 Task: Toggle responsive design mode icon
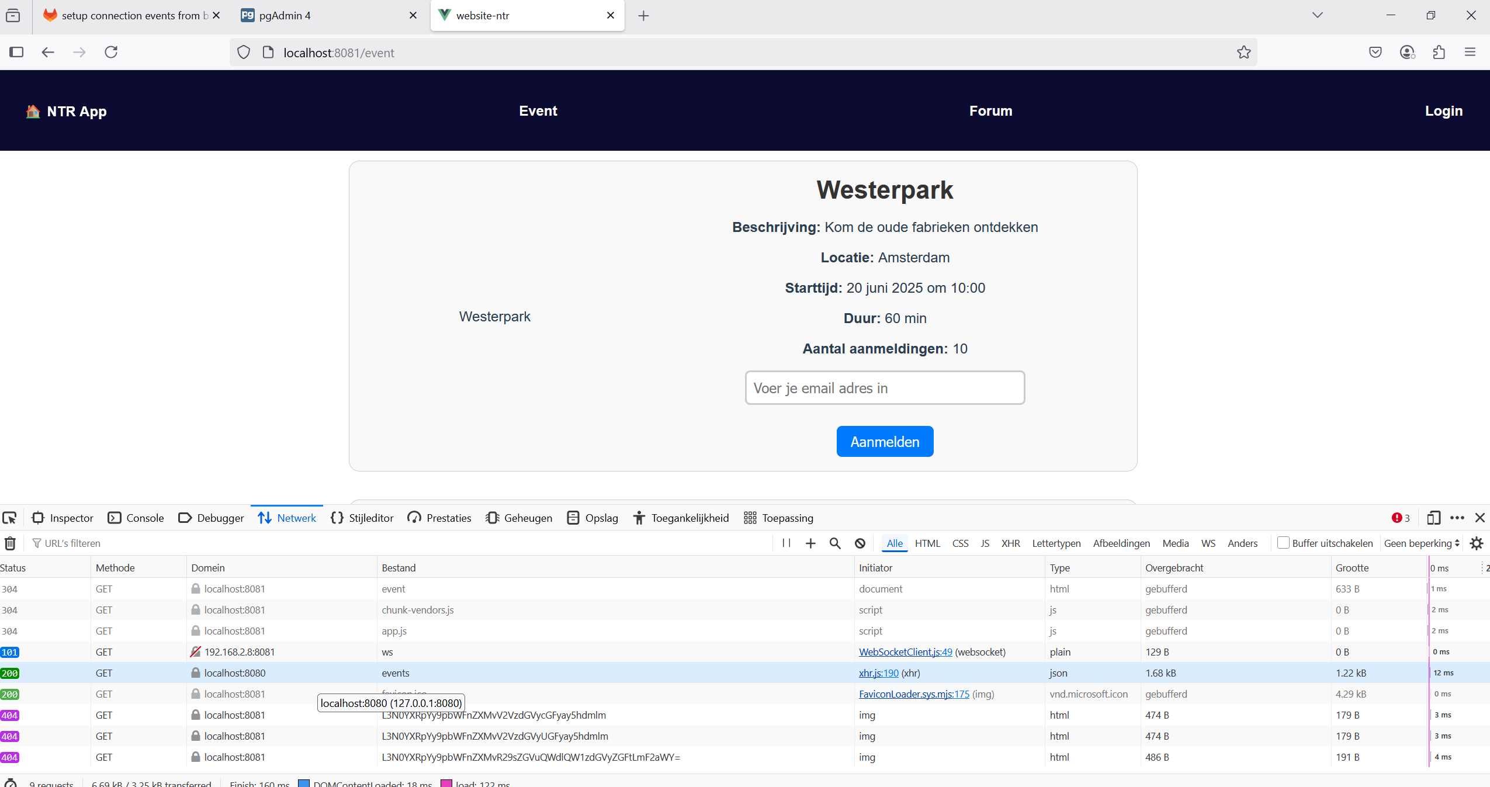click(x=1433, y=518)
